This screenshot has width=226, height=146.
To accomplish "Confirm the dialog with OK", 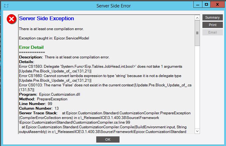I will click(108, 139).
